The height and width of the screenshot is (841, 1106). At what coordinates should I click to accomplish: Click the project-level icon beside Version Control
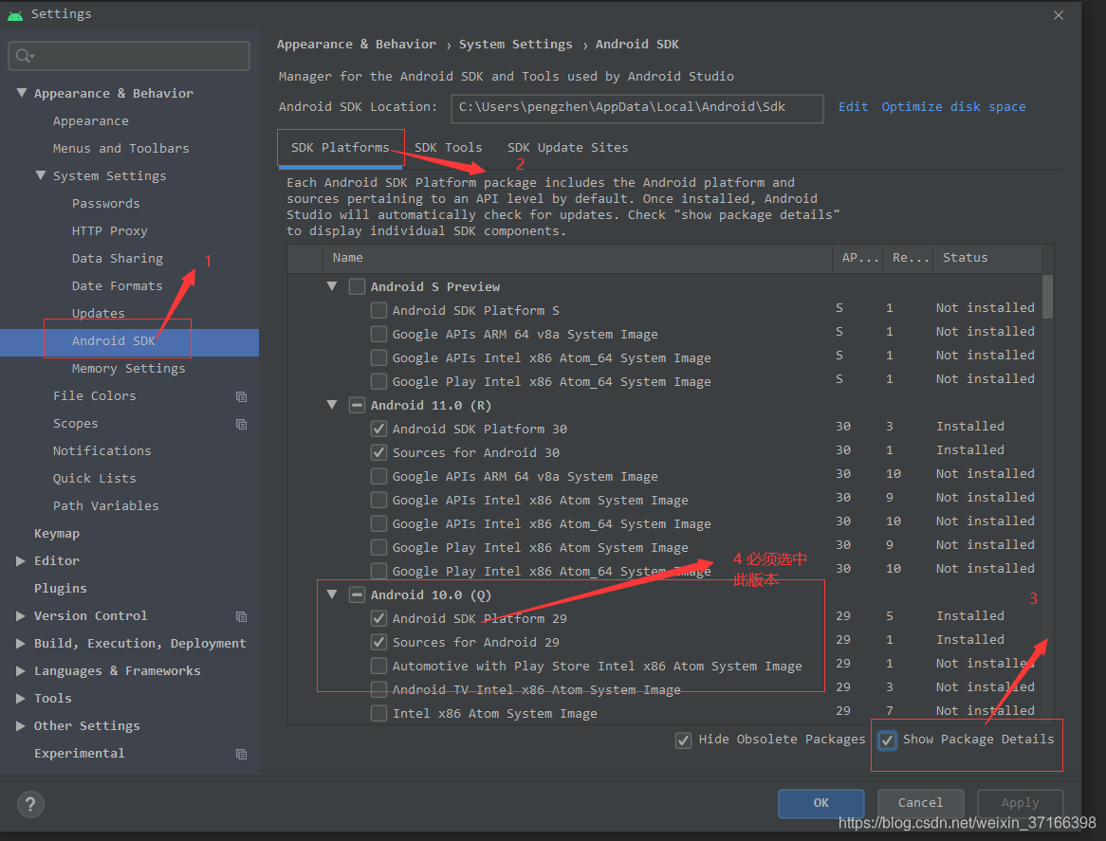pyautogui.click(x=241, y=617)
